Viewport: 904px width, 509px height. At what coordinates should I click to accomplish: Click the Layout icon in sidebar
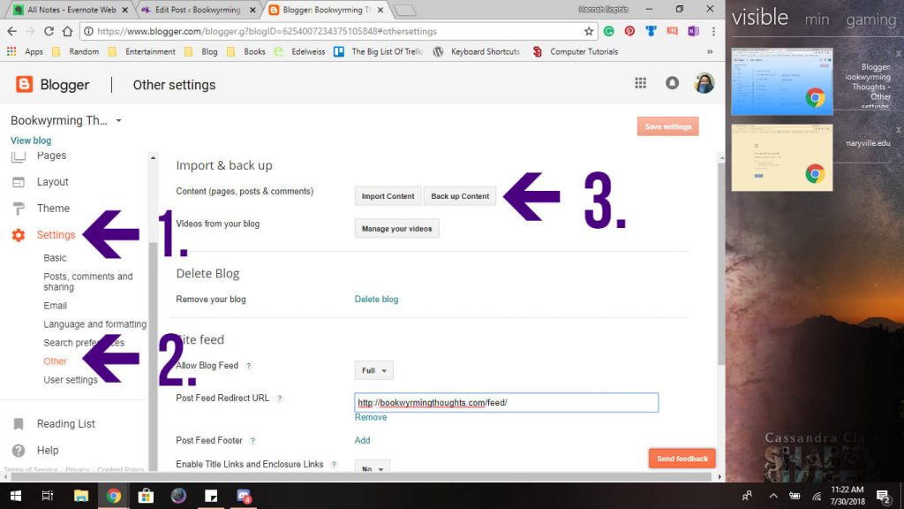pyautogui.click(x=18, y=182)
